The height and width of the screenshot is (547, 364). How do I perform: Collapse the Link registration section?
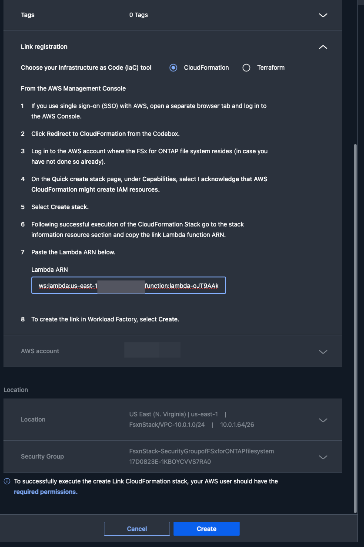(323, 47)
